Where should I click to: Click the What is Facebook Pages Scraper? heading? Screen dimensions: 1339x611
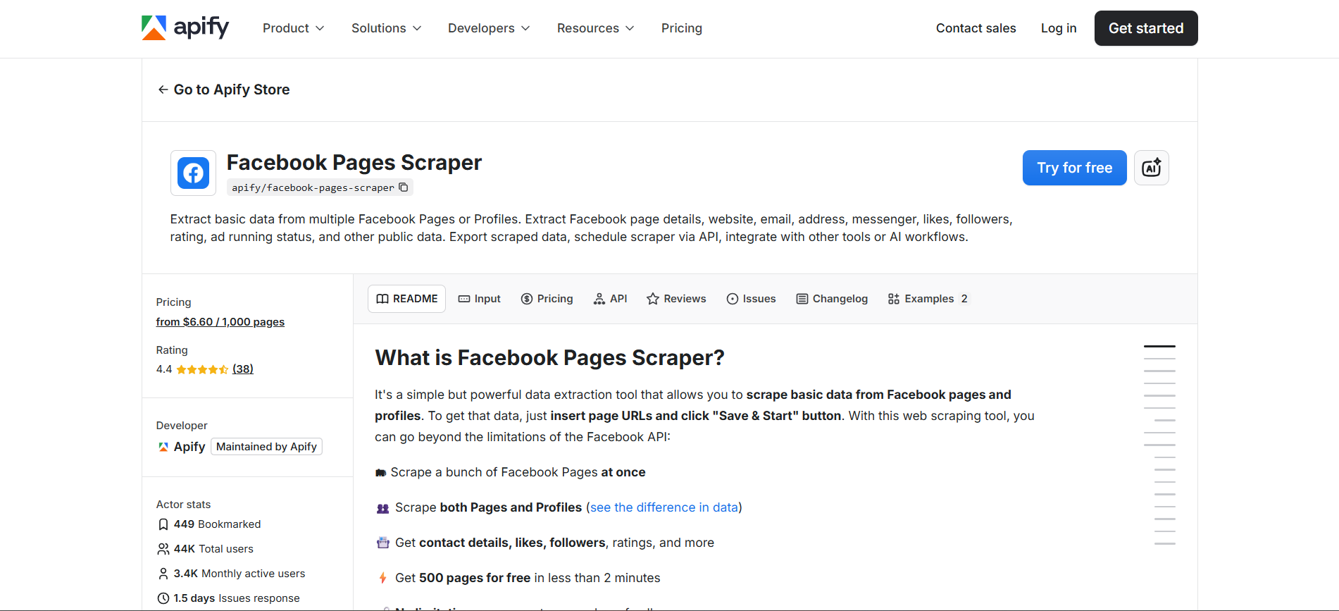pos(550,358)
